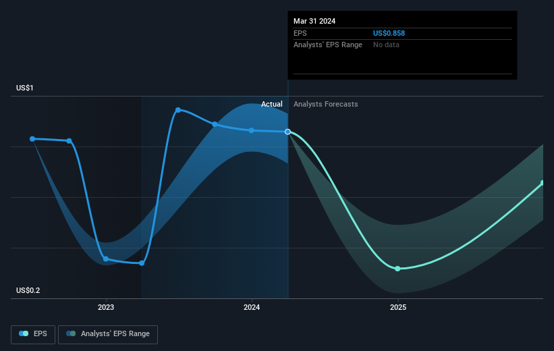Viewport: 554px width, 351px height.
Task: Click the 2024 x-axis label
Action: [252, 307]
